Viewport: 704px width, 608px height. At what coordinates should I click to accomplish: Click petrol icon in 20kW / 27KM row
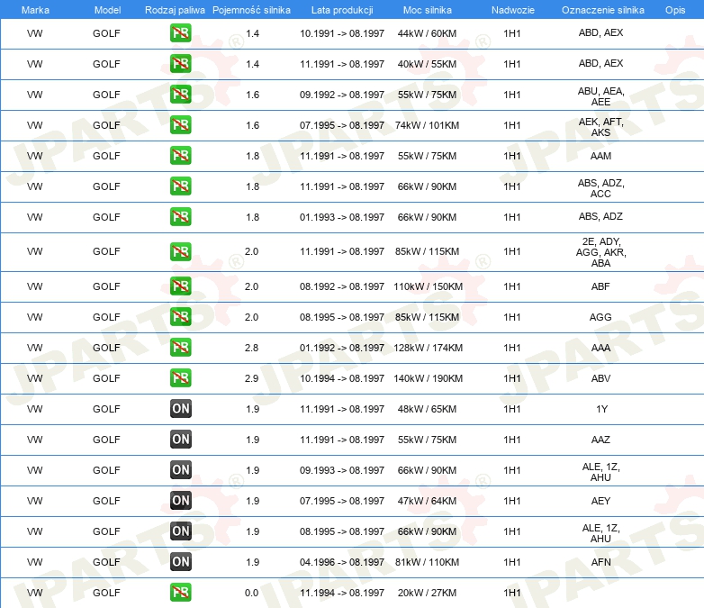pos(180,592)
